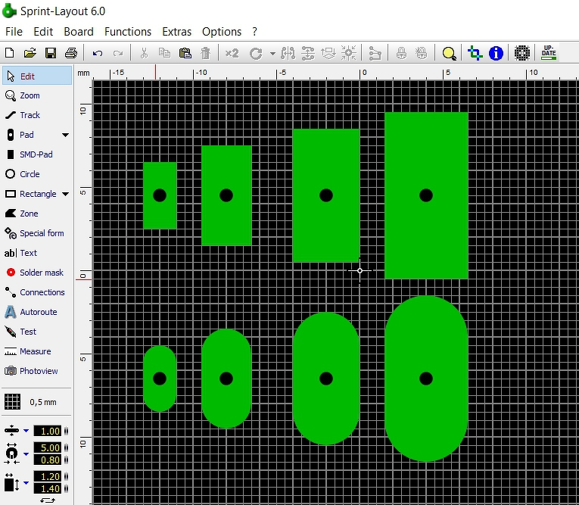The height and width of the screenshot is (505, 579).
Task: Swap SMD-pad width and height arrows
Action: 48,500
